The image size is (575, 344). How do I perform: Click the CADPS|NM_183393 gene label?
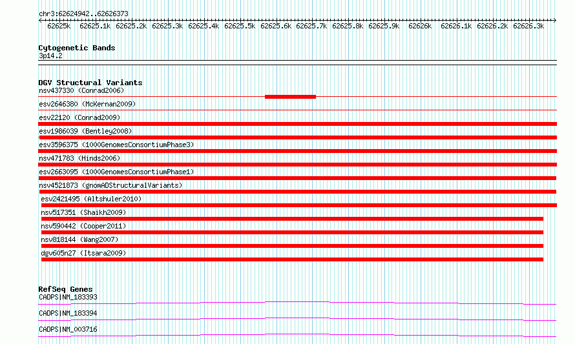click(68, 297)
